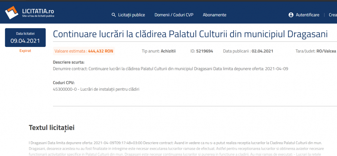The width and height of the screenshot is (337, 156).
Task: Click the account user icon
Action: [291, 15]
